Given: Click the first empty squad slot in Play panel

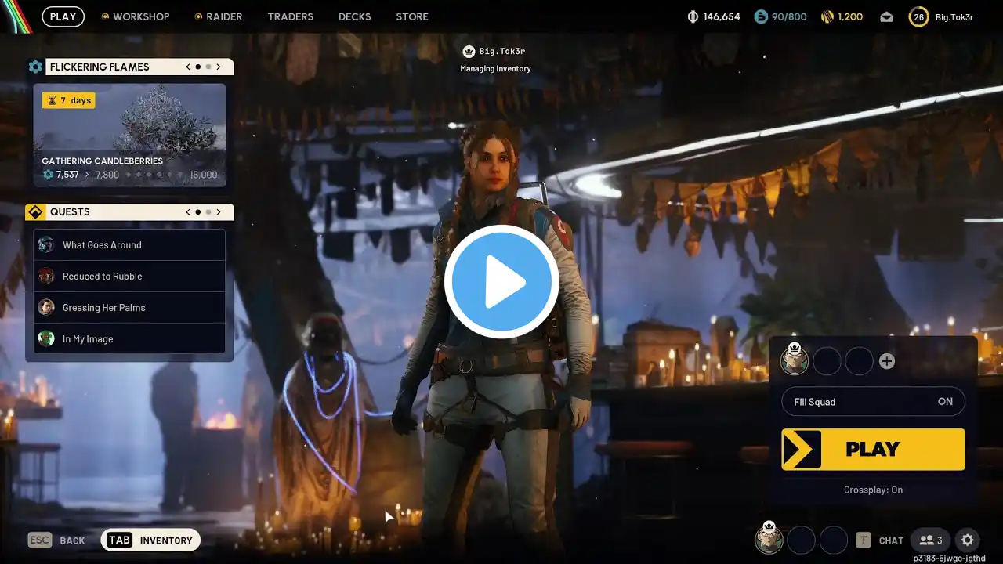Looking at the screenshot, I should tap(827, 361).
